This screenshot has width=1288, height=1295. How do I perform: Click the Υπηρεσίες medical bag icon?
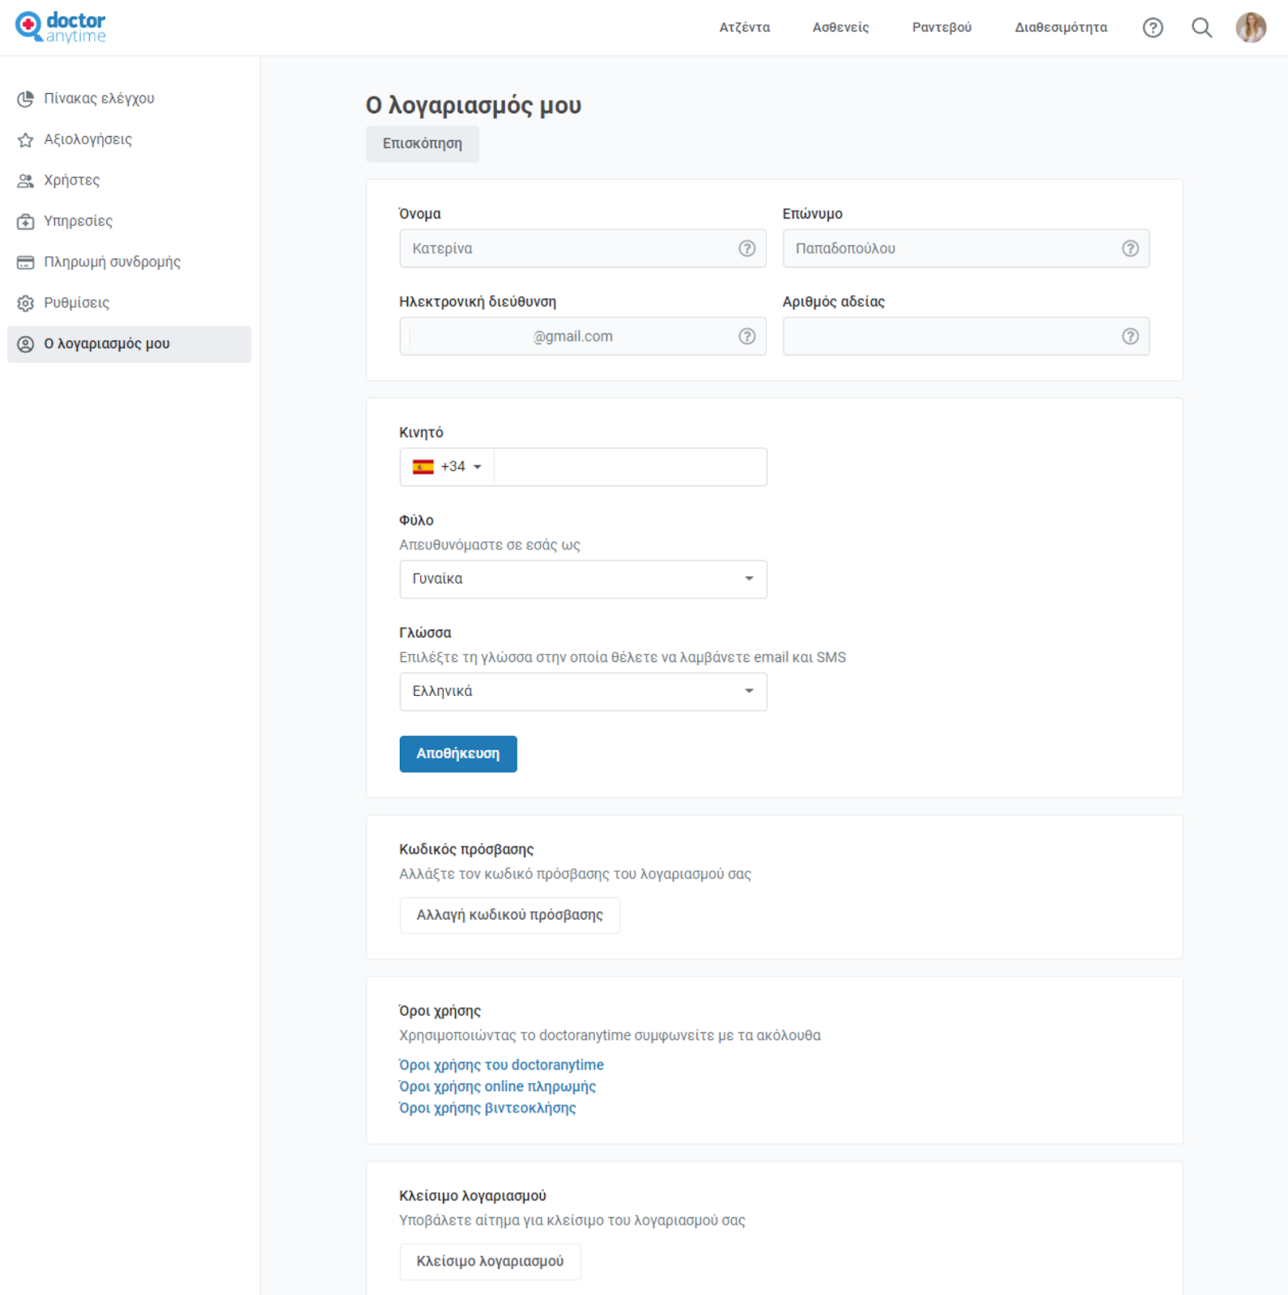(x=26, y=222)
